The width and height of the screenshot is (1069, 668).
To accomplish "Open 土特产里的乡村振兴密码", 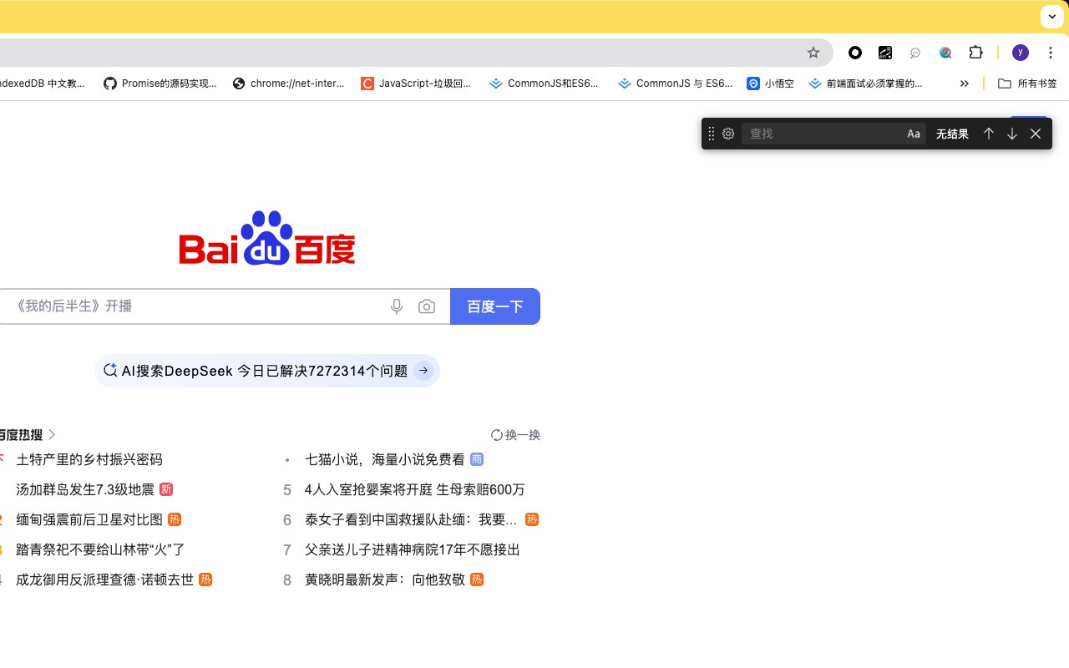I will click(x=89, y=459).
